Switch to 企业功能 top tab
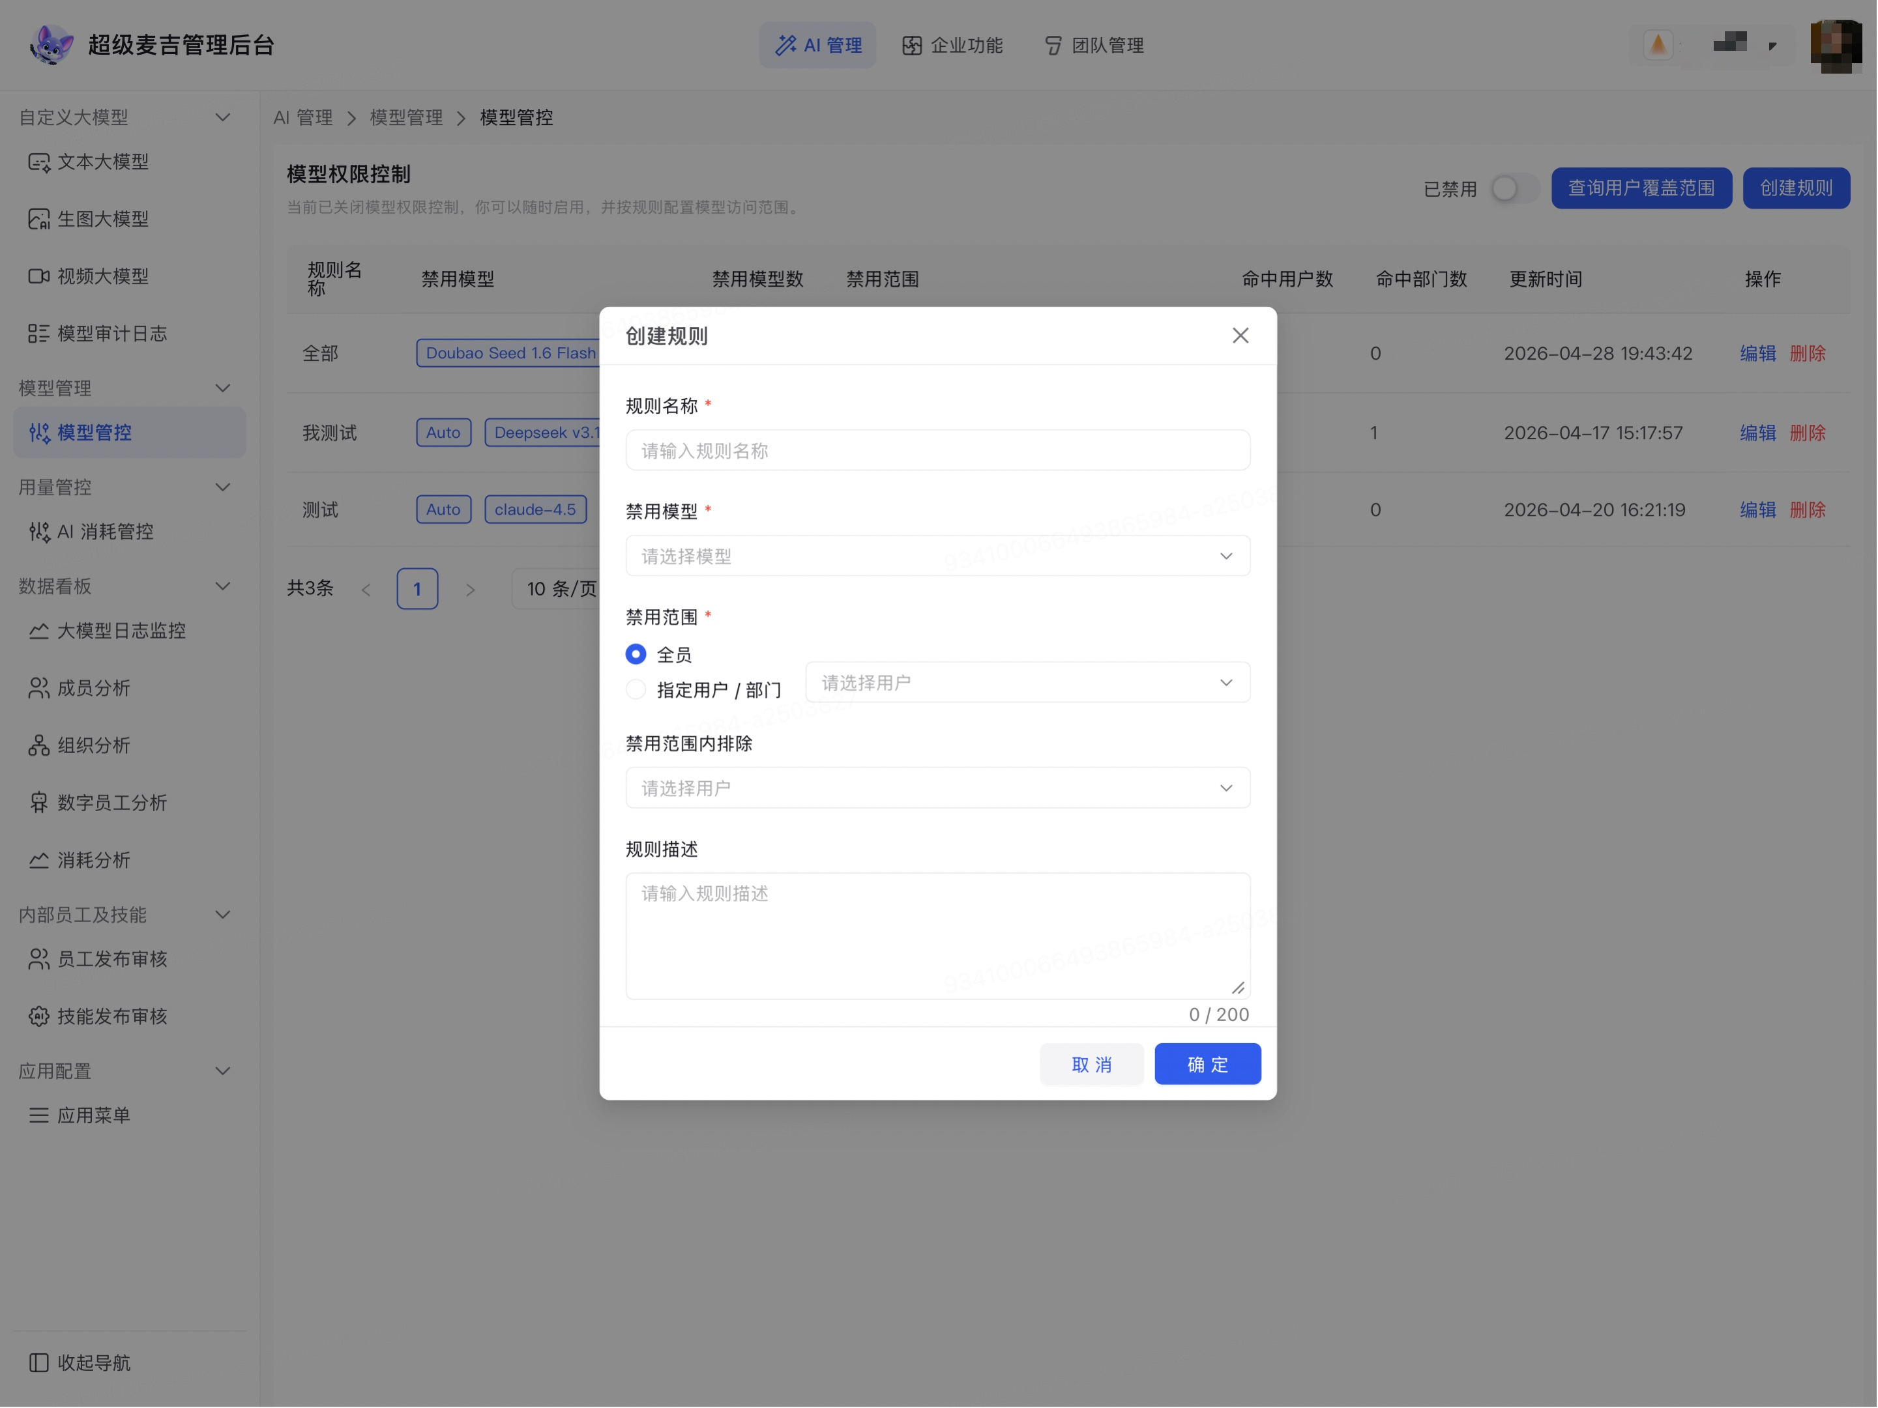 (952, 45)
